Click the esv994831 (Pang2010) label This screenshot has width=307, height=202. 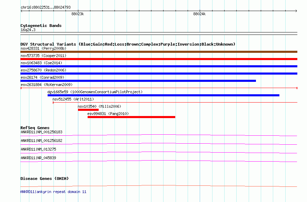coord(108,114)
